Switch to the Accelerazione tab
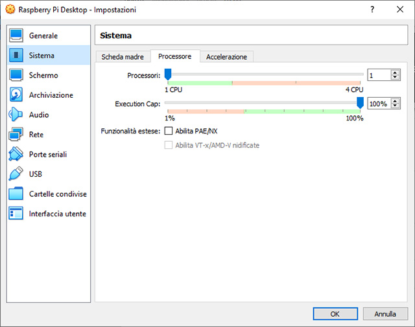The height and width of the screenshot is (327, 415). [226, 57]
